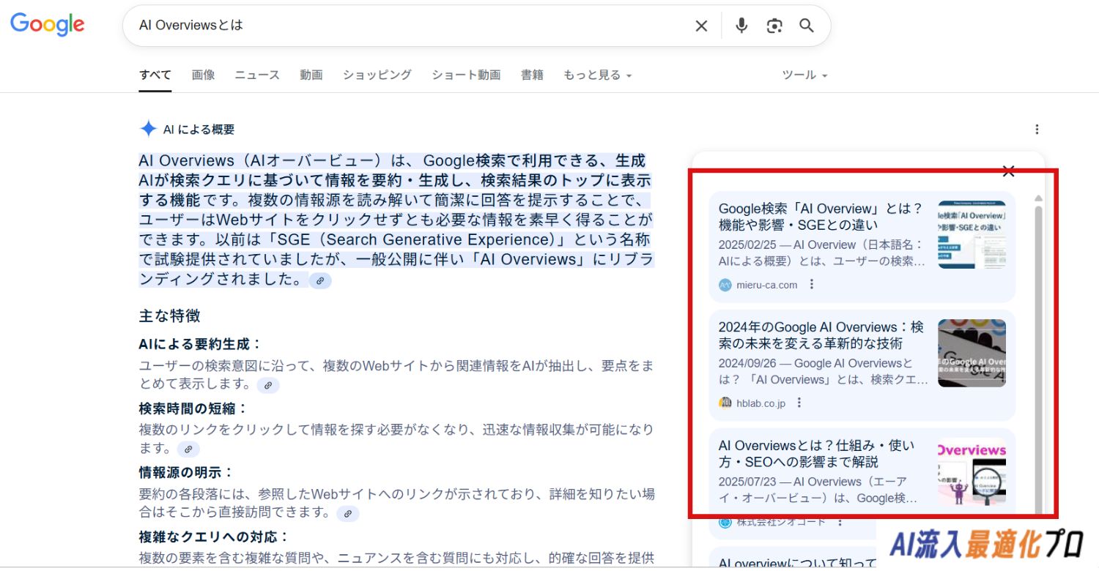Start voice search with microphone icon
Viewport: 1099px width, 571px height.
tap(741, 26)
